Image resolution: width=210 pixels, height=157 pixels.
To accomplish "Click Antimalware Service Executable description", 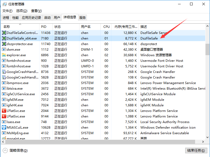I will click(165, 133).
